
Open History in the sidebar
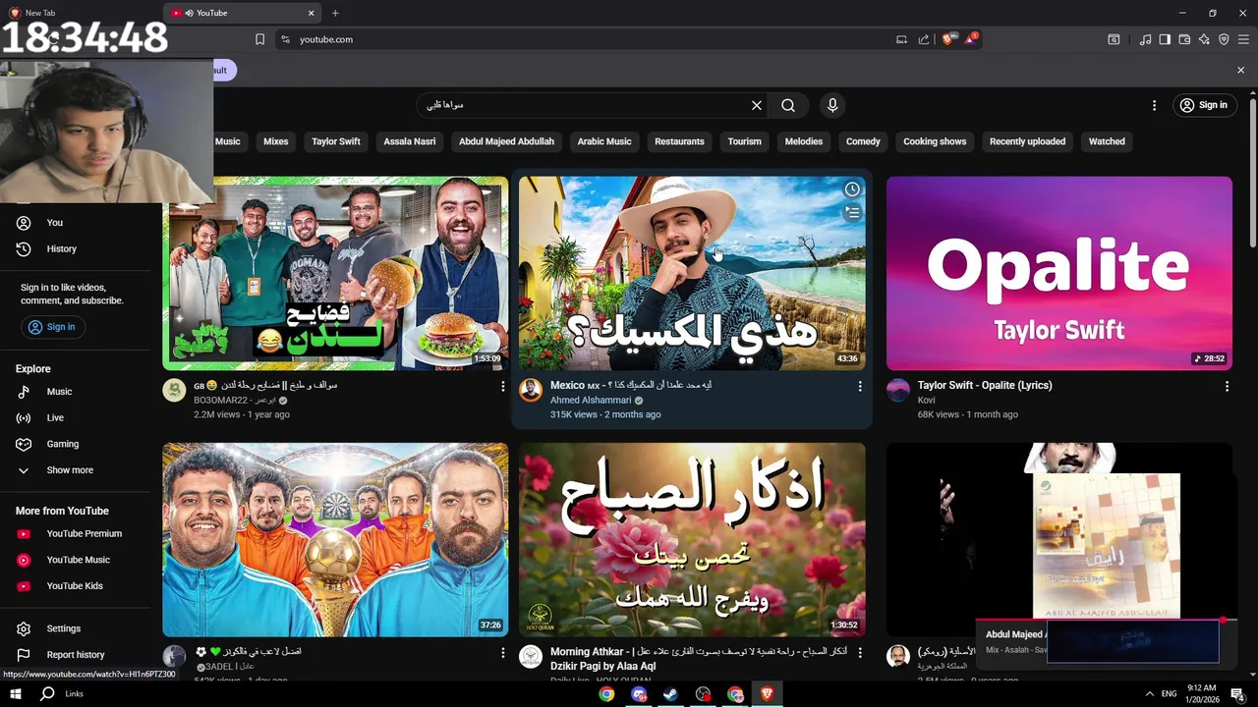61,249
